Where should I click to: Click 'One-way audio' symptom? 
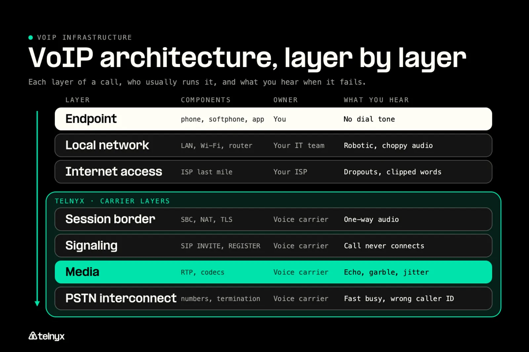(x=371, y=219)
